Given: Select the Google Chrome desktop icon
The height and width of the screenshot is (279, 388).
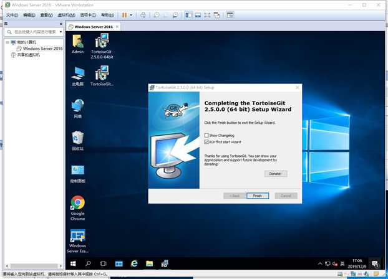Looking at the screenshot, I should click(x=78, y=208).
